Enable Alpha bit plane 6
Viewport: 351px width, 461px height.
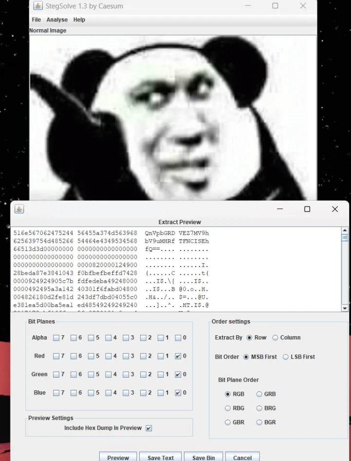click(x=74, y=338)
